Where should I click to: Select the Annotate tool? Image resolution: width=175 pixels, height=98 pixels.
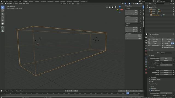click(x=2, y=27)
